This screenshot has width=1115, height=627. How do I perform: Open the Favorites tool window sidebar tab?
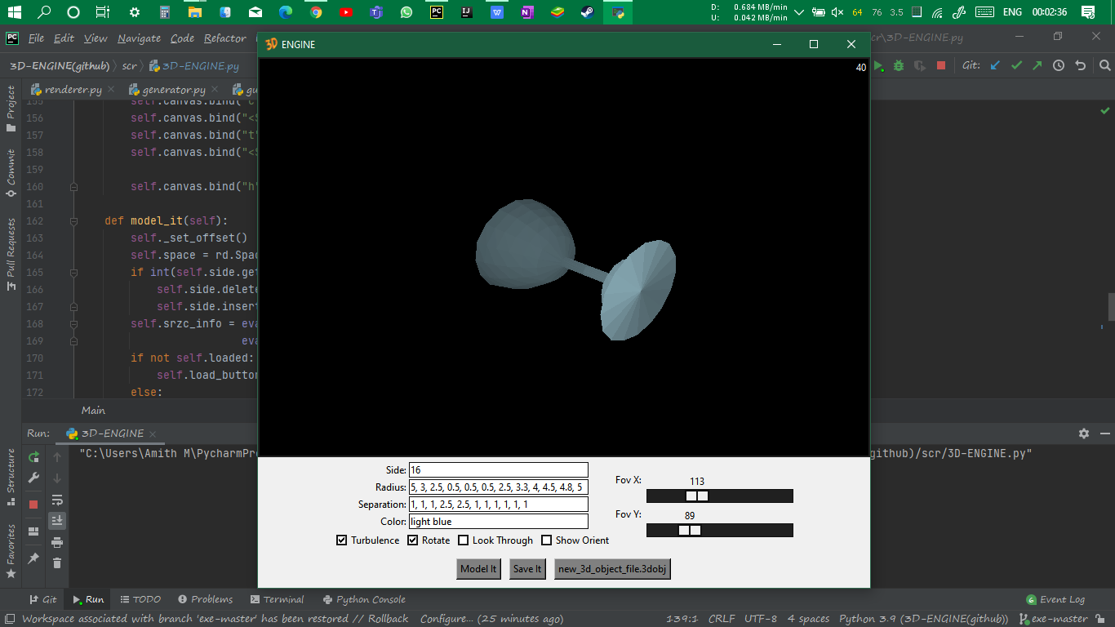coord(11,551)
